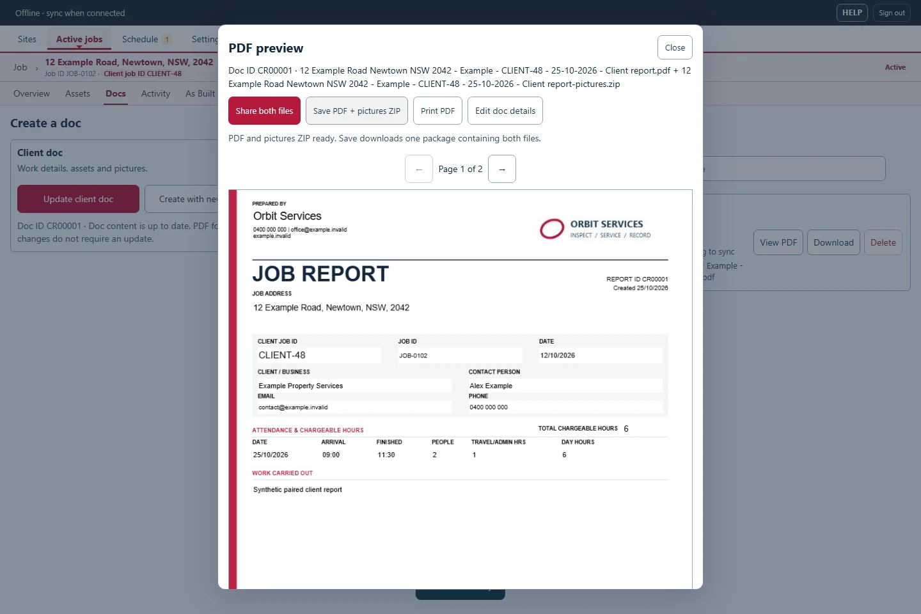The height and width of the screenshot is (614, 921).
Task: Sign out of the app
Action: [892, 13]
